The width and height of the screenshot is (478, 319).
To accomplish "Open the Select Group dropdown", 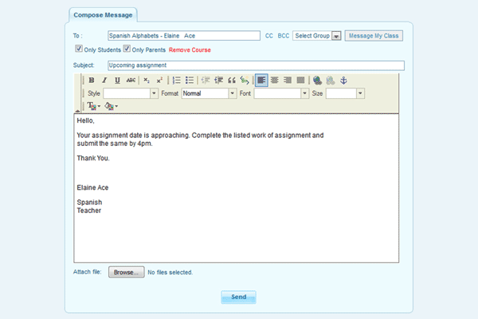I will pyautogui.click(x=336, y=36).
